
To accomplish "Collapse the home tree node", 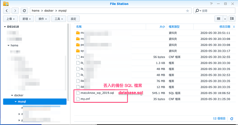I will [x=9, y=45].
